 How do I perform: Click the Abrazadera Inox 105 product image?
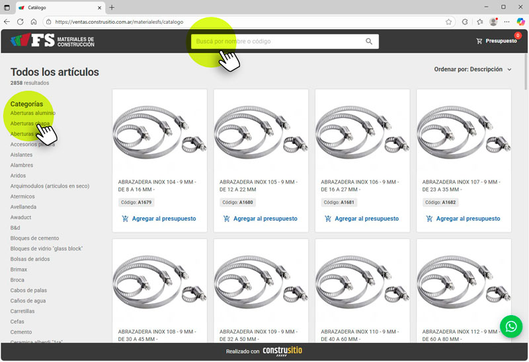click(x=261, y=131)
